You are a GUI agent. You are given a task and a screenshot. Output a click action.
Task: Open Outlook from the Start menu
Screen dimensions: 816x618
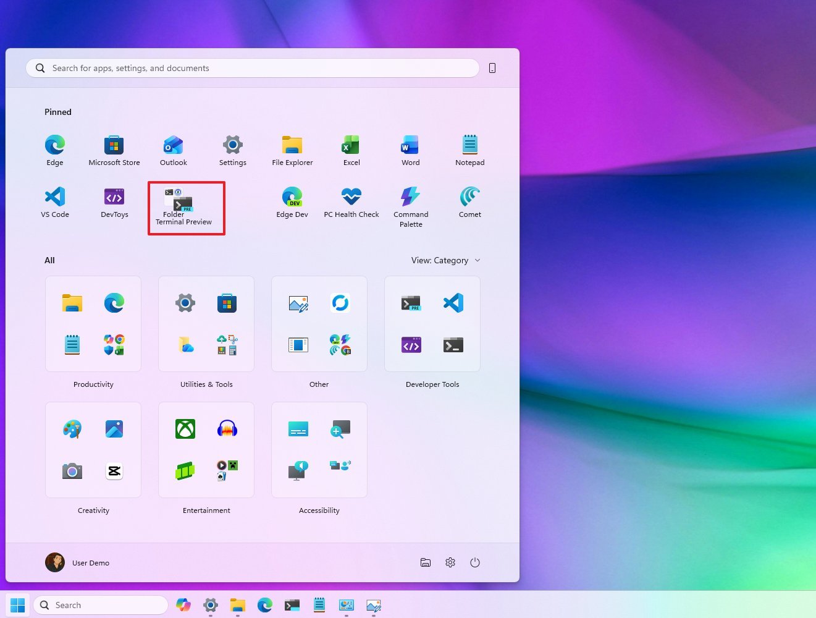(173, 148)
